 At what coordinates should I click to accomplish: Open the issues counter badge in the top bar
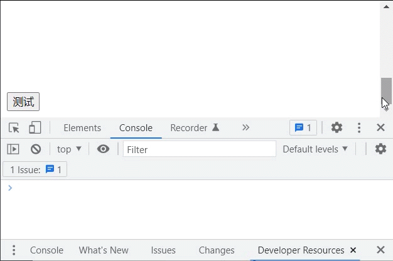[x=303, y=128]
